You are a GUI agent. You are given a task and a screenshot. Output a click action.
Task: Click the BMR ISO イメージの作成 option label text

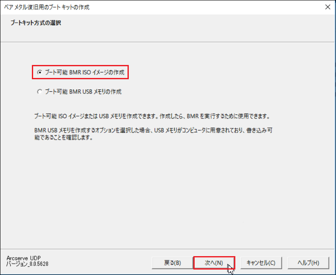[x=85, y=73]
